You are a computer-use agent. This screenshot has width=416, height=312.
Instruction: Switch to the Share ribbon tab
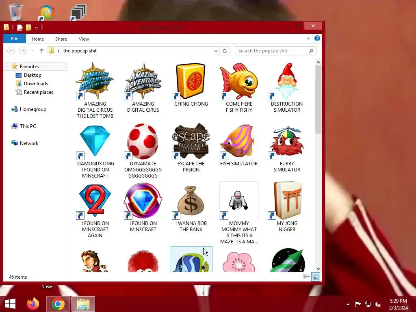(61, 39)
